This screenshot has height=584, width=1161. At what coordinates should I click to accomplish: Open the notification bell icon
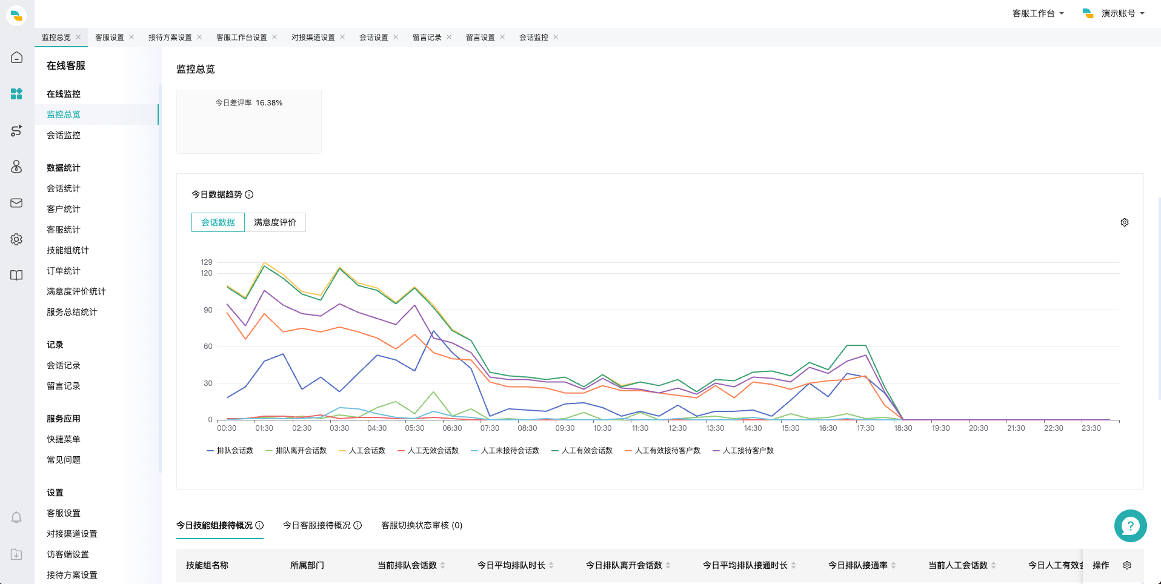[16, 517]
